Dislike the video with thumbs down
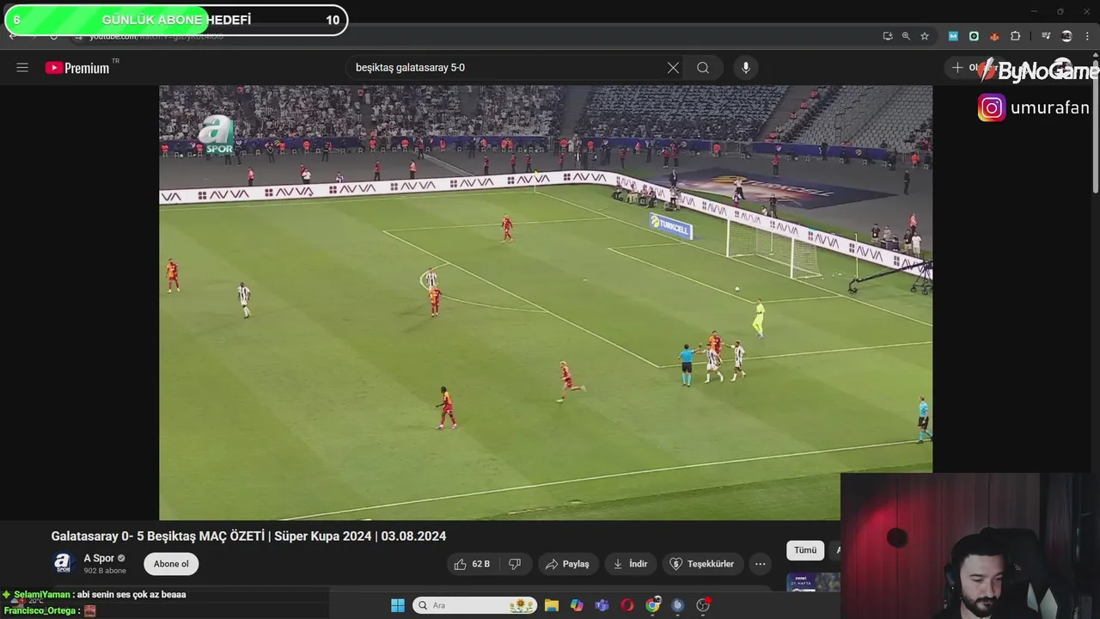Screen dimensions: 1100x619 [x=515, y=564]
